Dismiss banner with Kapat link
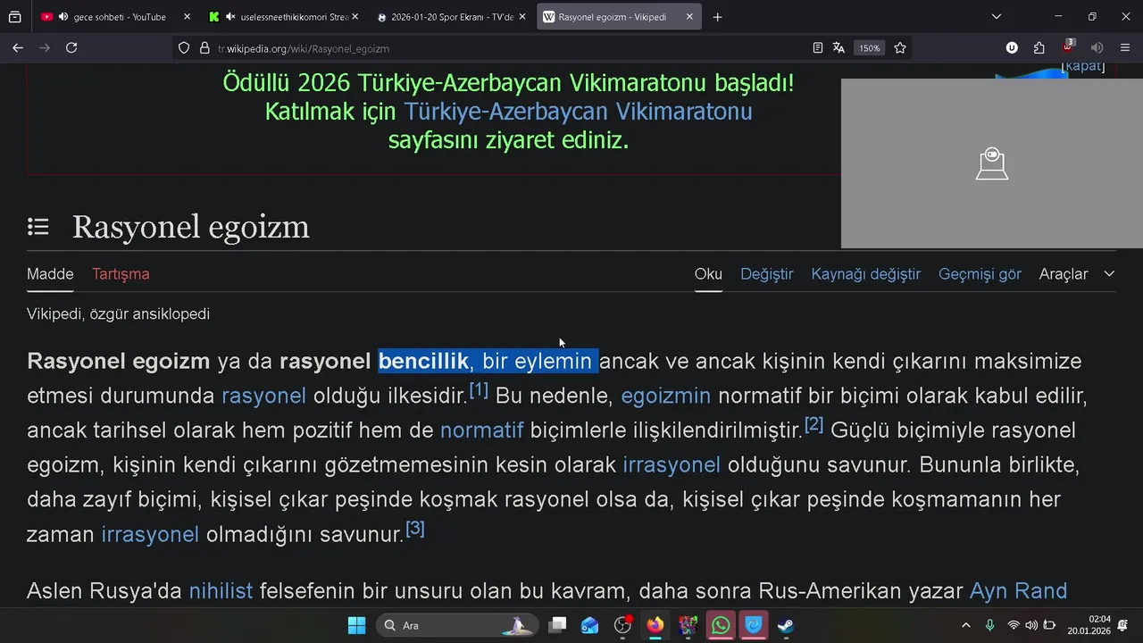The width and height of the screenshot is (1143, 643). coord(1083,67)
